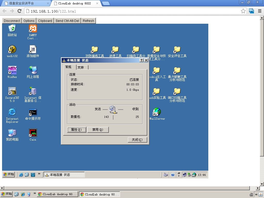The width and height of the screenshot is (264, 198).
Task: Expand hidden tray icons « chevron
Action: pyautogui.click(x=256, y=194)
